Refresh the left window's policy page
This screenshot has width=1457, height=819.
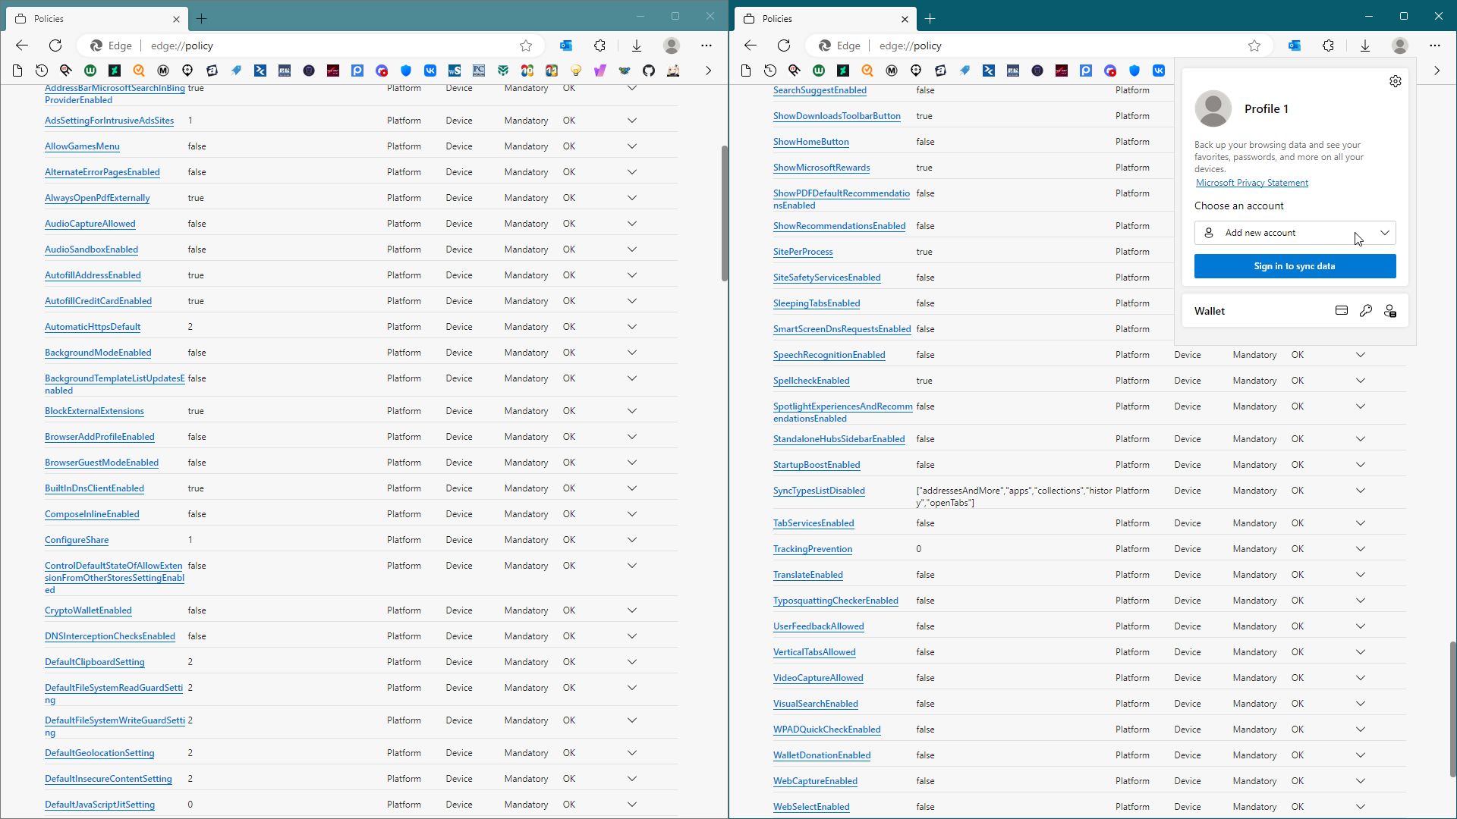55,45
